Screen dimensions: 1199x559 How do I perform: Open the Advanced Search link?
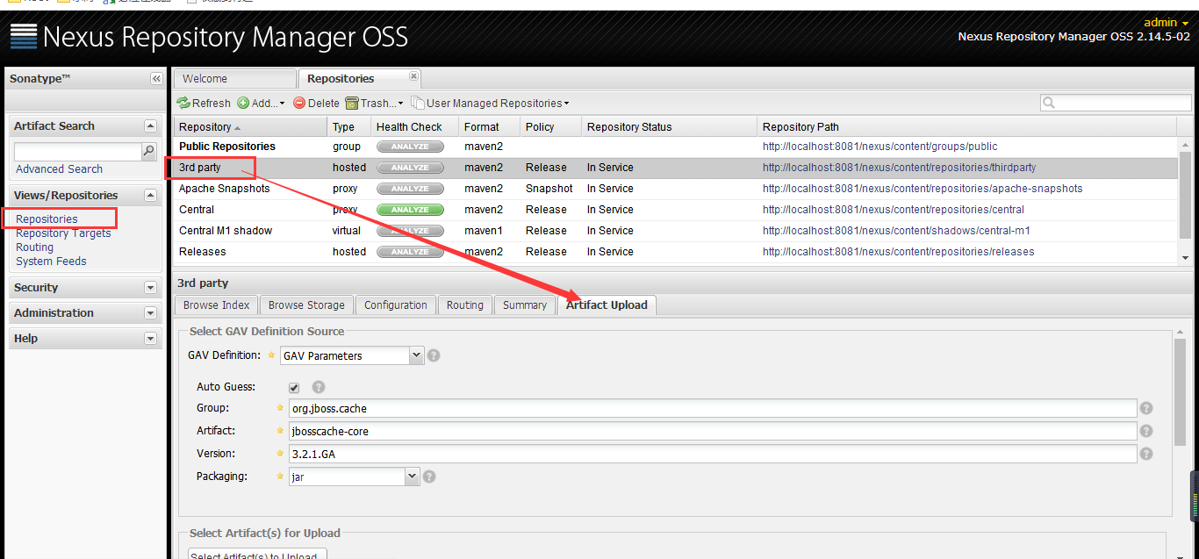click(59, 169)
